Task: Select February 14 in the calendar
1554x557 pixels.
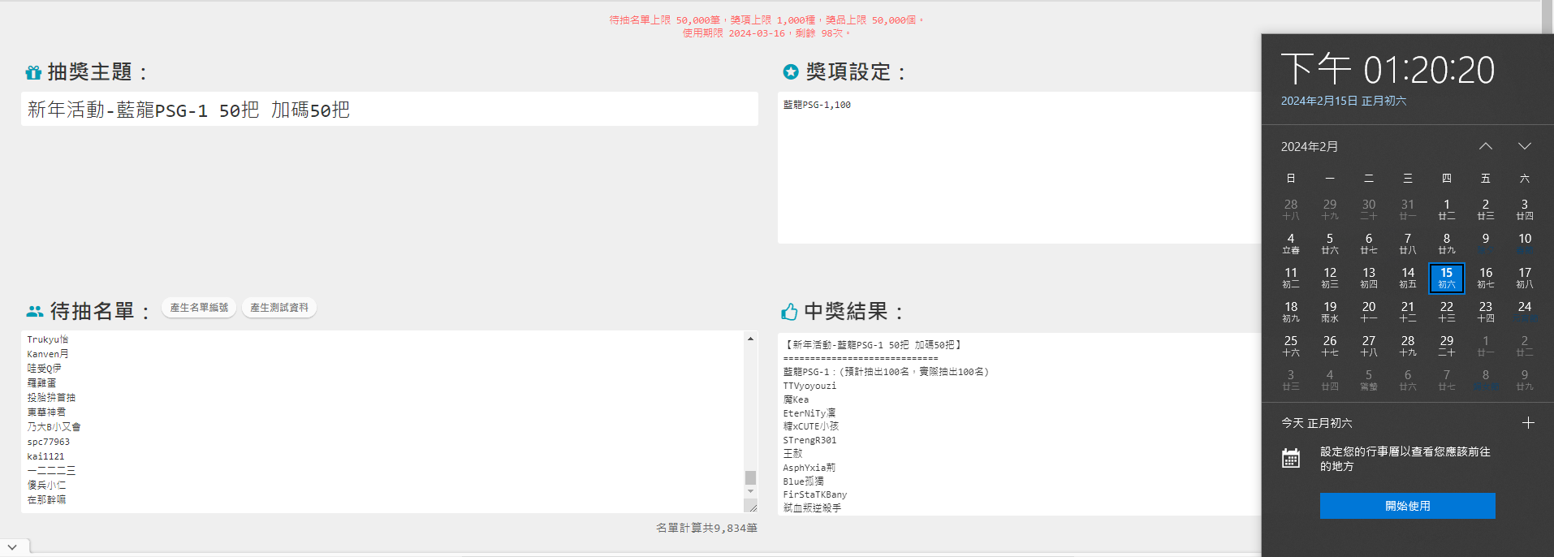Action: [1408, 278]
